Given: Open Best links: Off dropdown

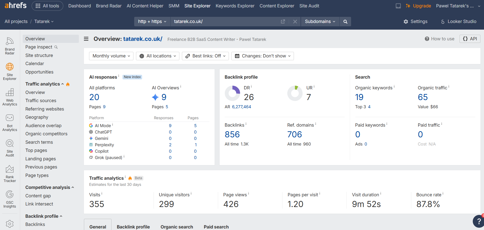Looking at the screenshot, I should pyautogui.click(x=205, y=56).
